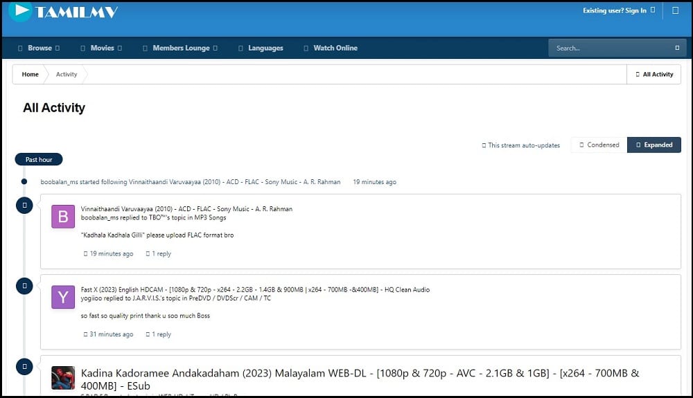
Task: Open Vinnaithaandi Varuvaayaa topic title in post card
Action: click(186, 209)
